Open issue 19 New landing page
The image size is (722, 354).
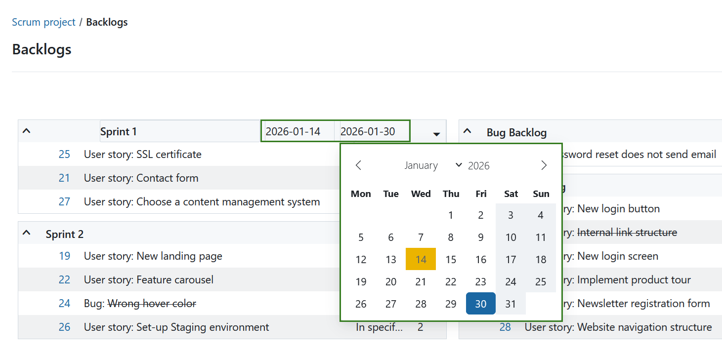(x=64, y=256)
